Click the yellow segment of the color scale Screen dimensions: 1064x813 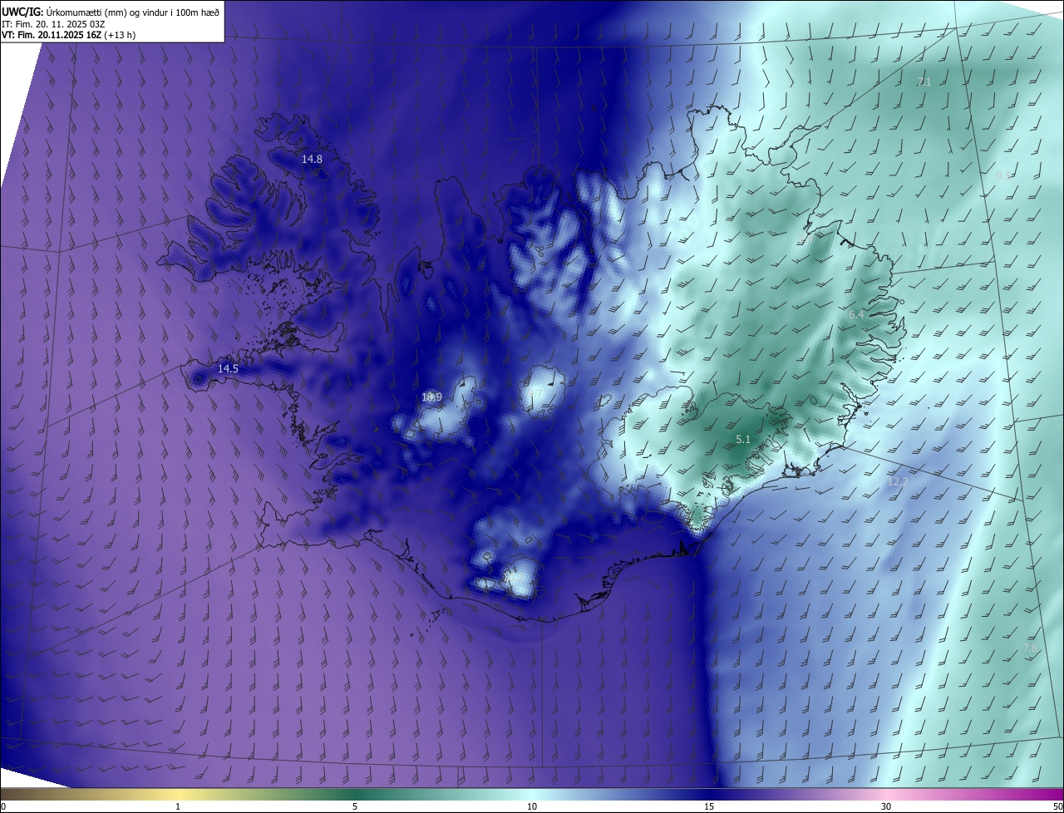click(178, 794)
